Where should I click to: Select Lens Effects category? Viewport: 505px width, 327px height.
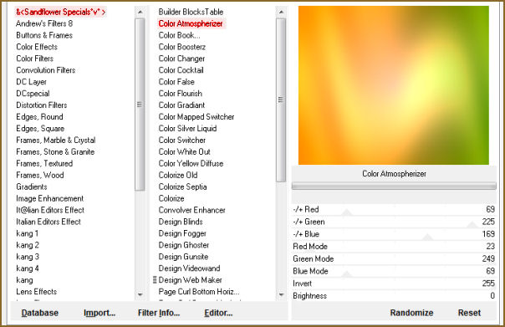pos(37,292)
